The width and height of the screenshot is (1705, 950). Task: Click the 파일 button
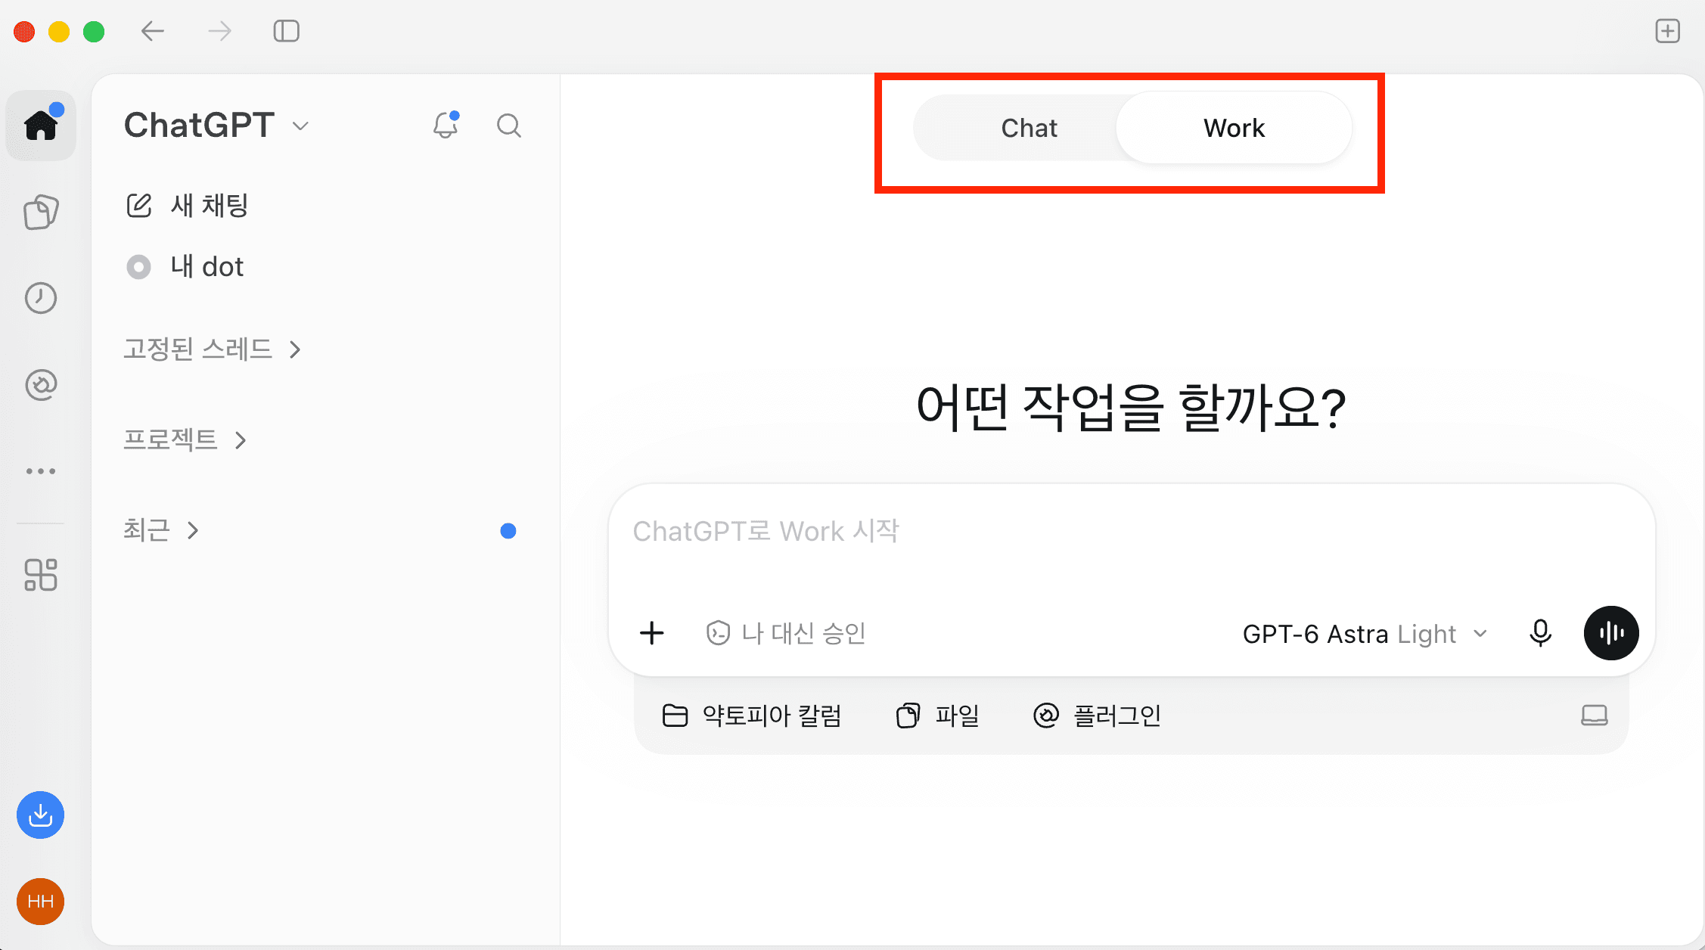[938, 716]
